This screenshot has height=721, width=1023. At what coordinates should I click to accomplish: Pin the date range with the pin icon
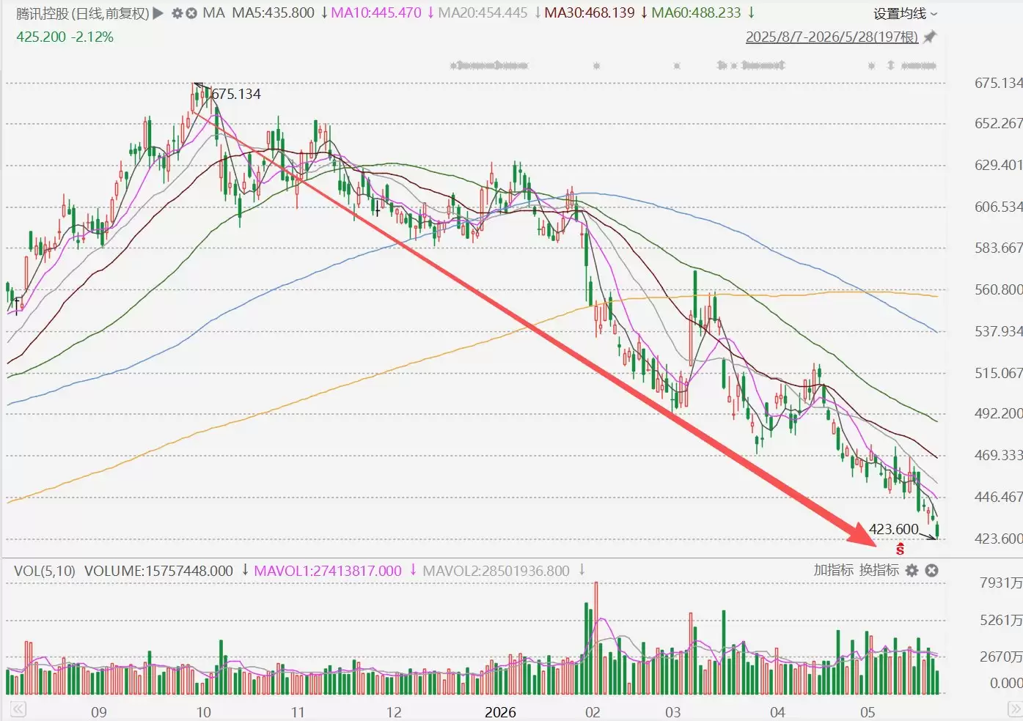930,37
